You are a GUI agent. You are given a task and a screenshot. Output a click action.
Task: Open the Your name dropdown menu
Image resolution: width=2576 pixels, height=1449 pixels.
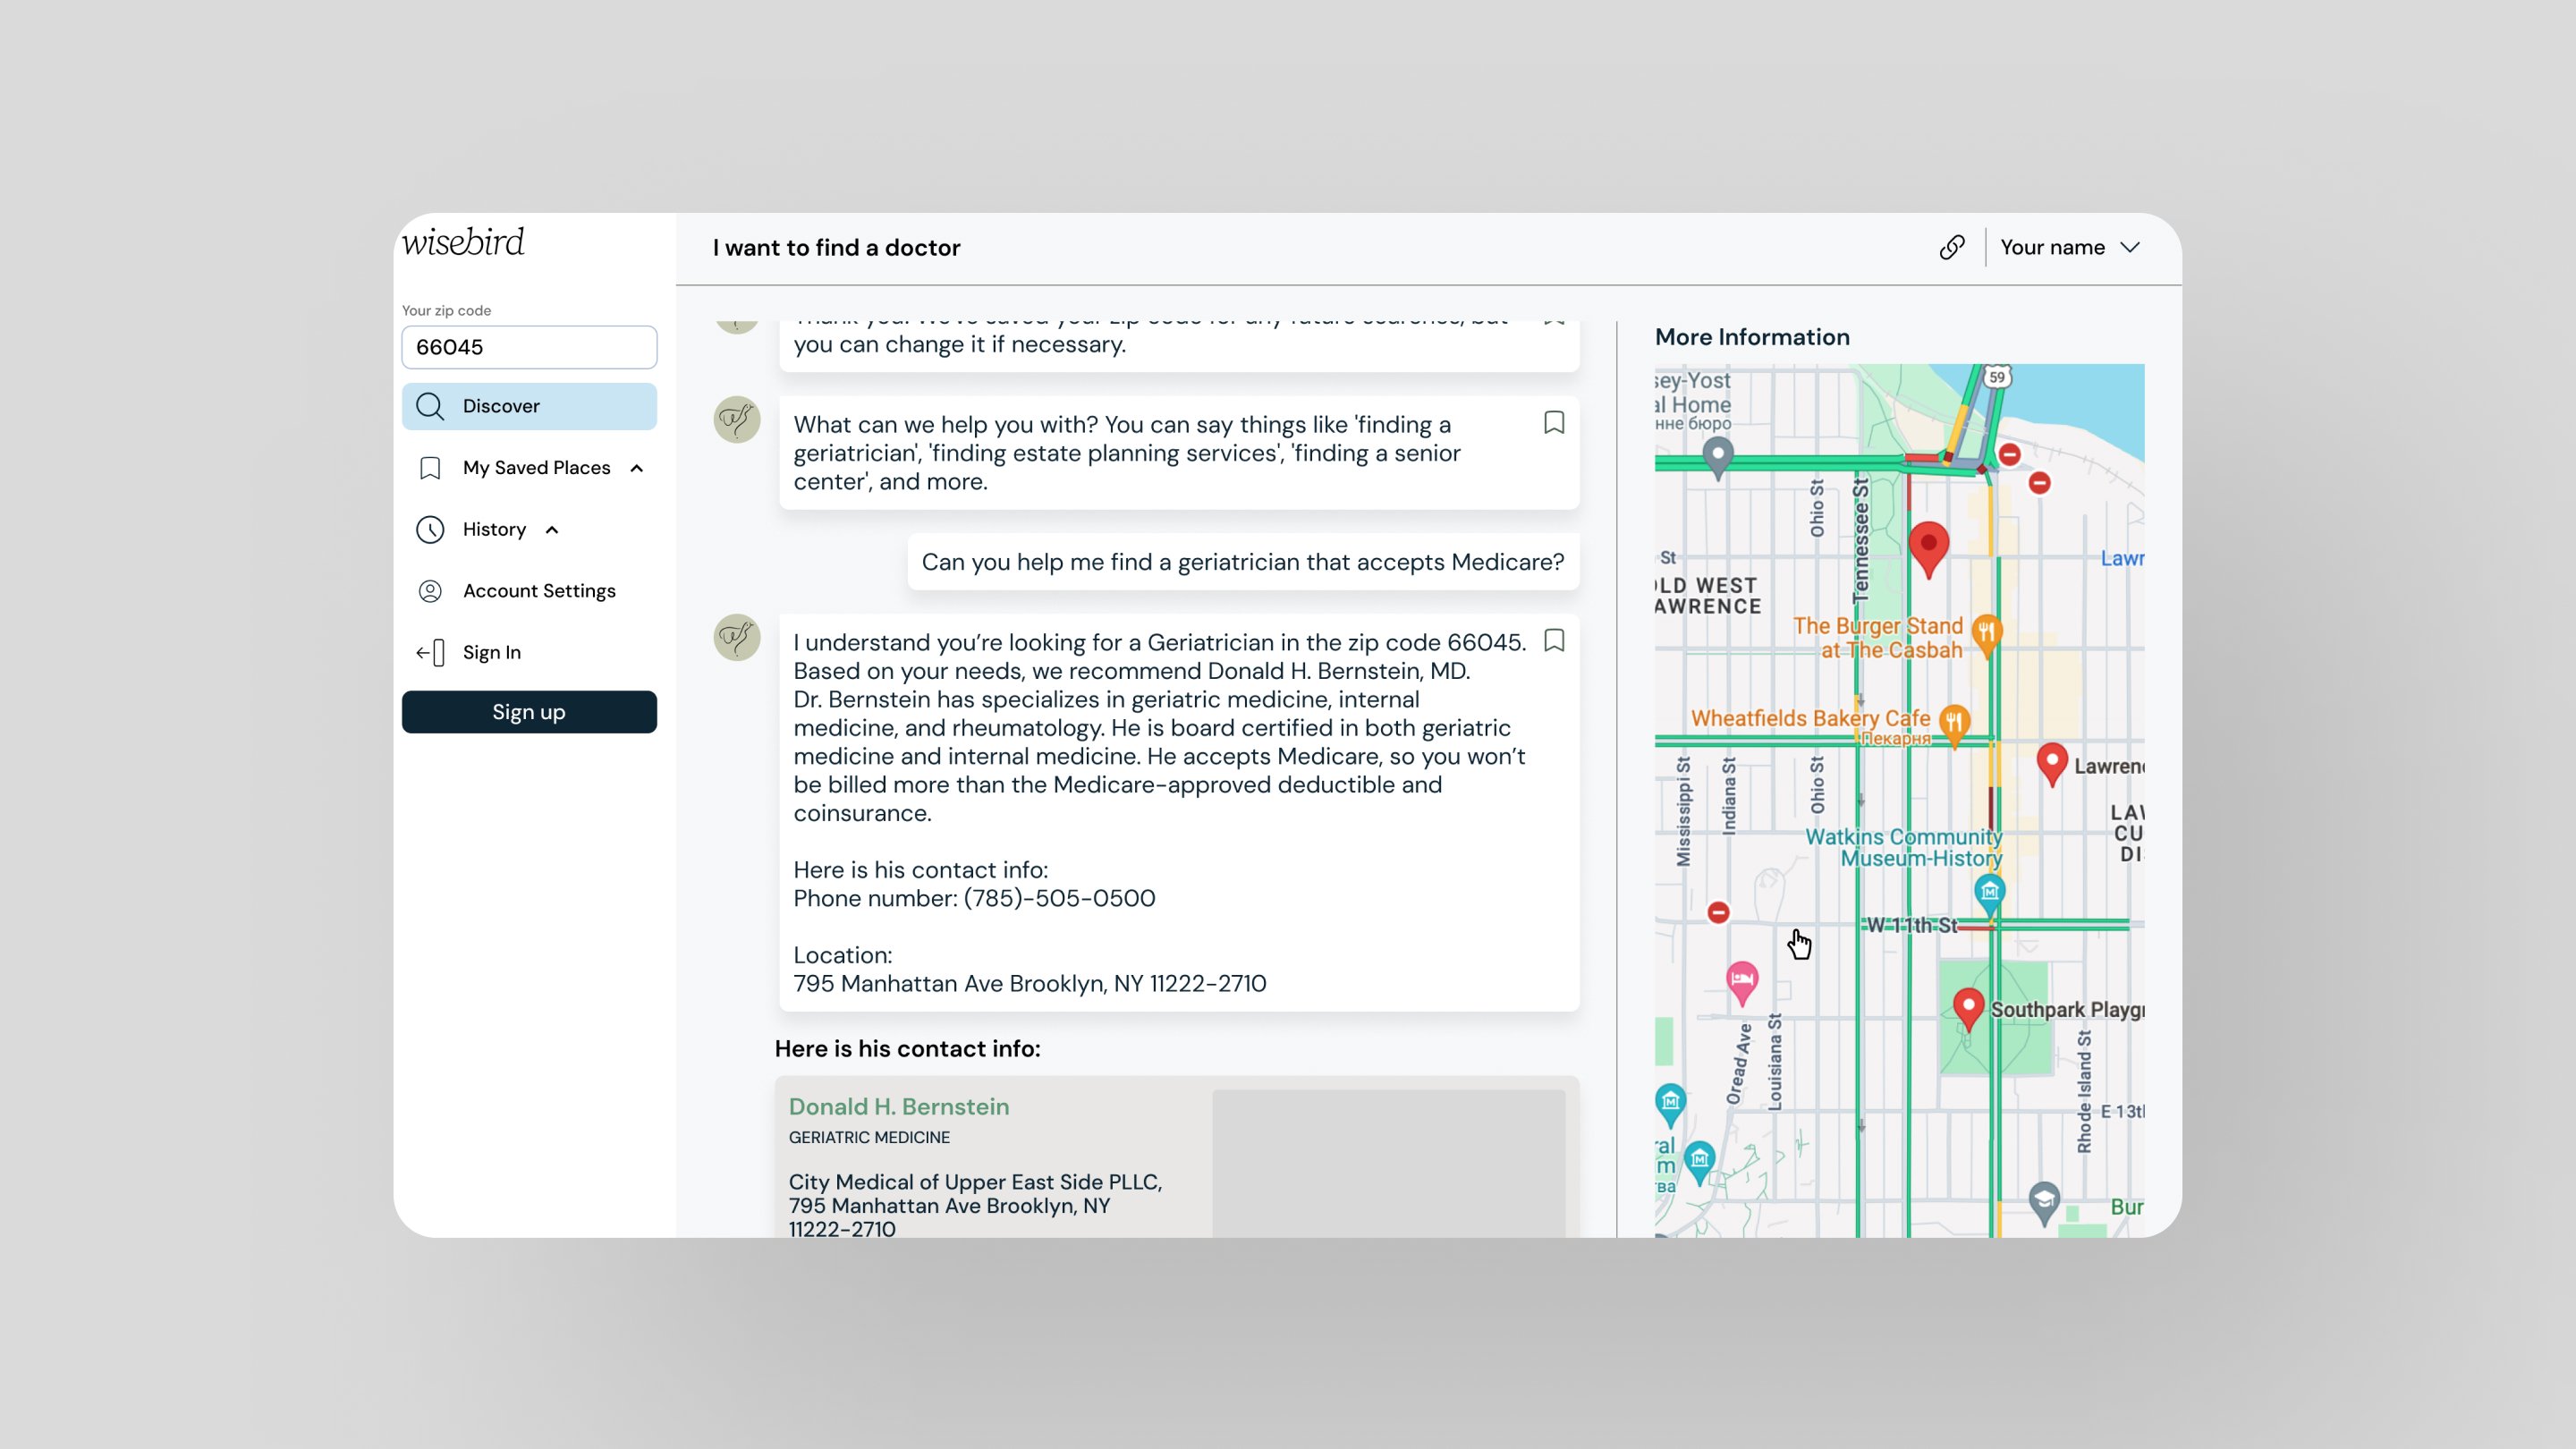pos(2069,247)
